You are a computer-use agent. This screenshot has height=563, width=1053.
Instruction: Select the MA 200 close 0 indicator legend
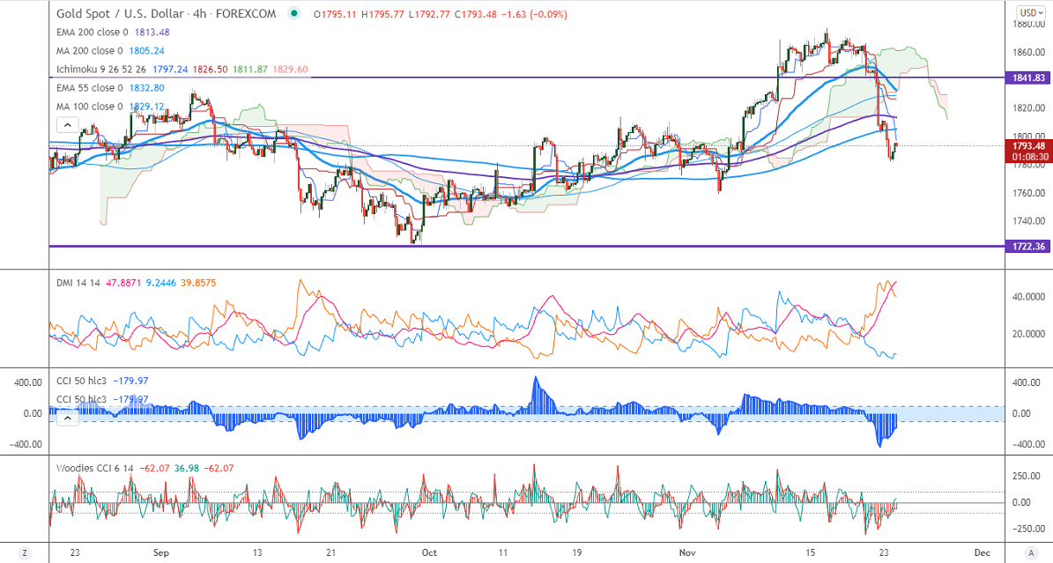(89, 51)
